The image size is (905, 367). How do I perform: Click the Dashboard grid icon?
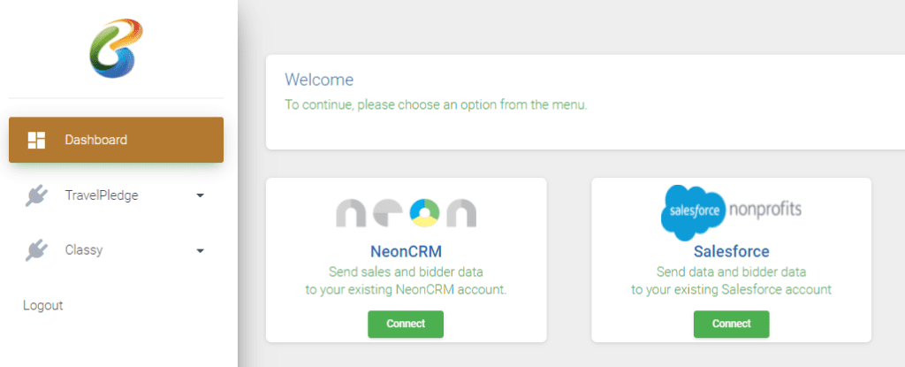36,140
